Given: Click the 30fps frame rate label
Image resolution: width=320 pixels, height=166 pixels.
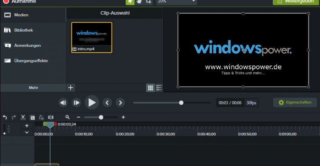Looking at the screenshot, I should point(251,103).
